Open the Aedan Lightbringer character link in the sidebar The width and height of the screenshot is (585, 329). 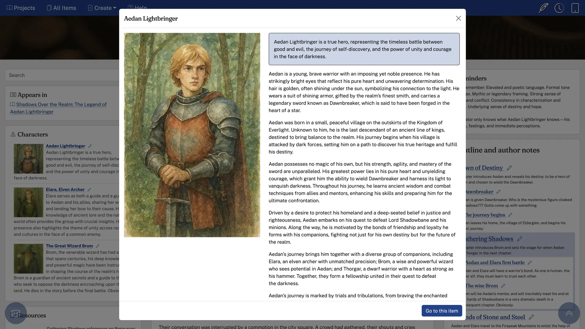[x=66, y=146]
